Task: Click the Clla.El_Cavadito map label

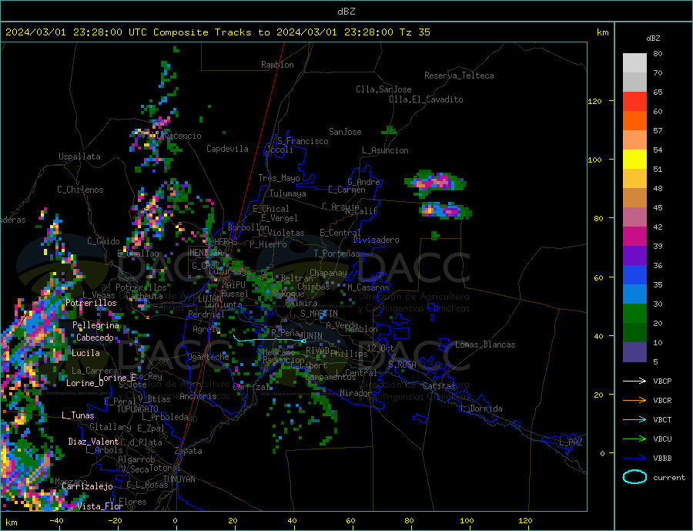Action: click(426, 99)
